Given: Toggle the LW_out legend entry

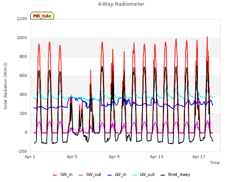Looking at the screenshot, I should tap(144, 174).
